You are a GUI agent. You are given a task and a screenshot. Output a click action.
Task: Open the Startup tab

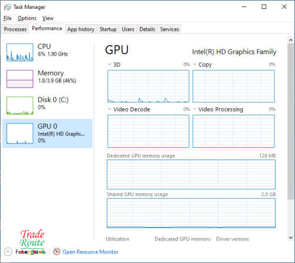tap(108, 30)
